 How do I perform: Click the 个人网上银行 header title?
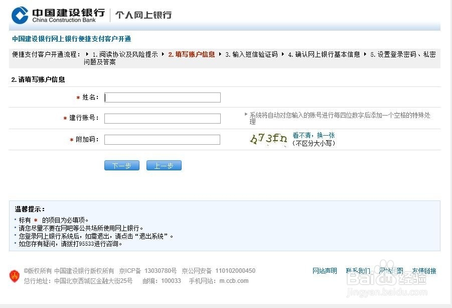coord(143,15)
